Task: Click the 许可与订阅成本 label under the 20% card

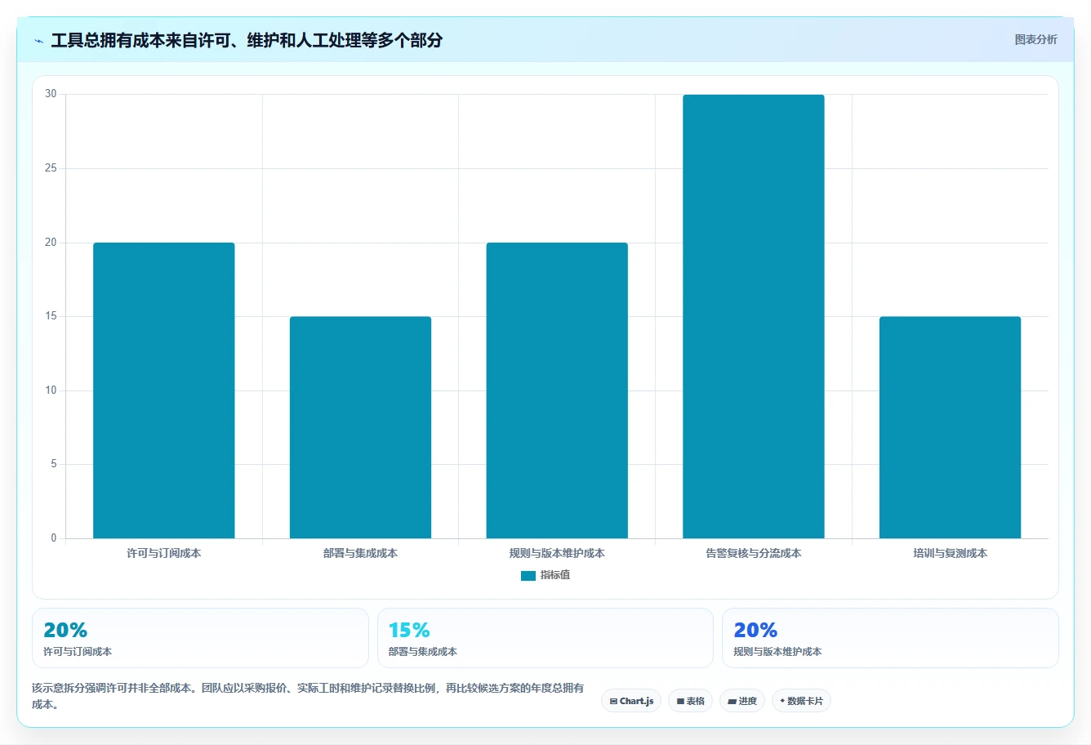Action: coord(78,652)
